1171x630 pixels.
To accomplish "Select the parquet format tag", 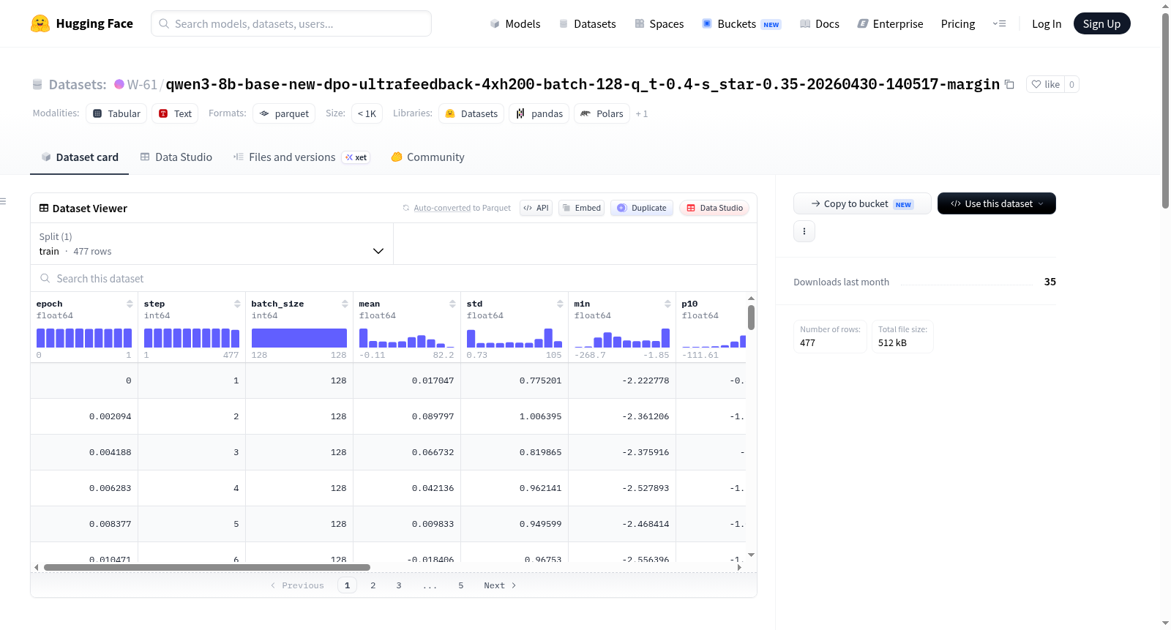I will 284,113.
